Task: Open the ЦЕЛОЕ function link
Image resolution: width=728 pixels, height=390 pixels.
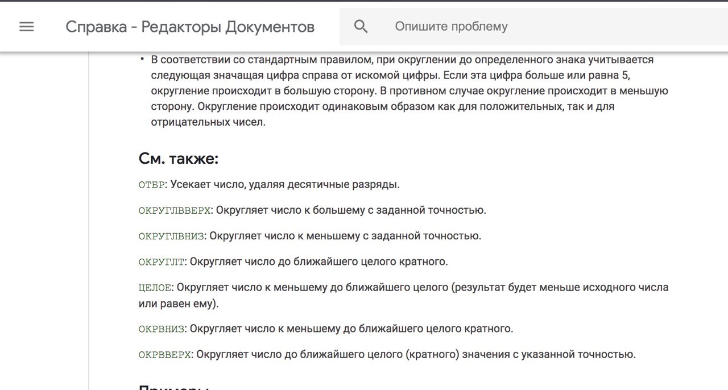Action: [154, 288]
